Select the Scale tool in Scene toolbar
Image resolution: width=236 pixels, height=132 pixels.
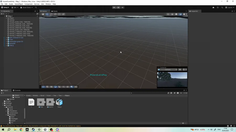(55, 14)
